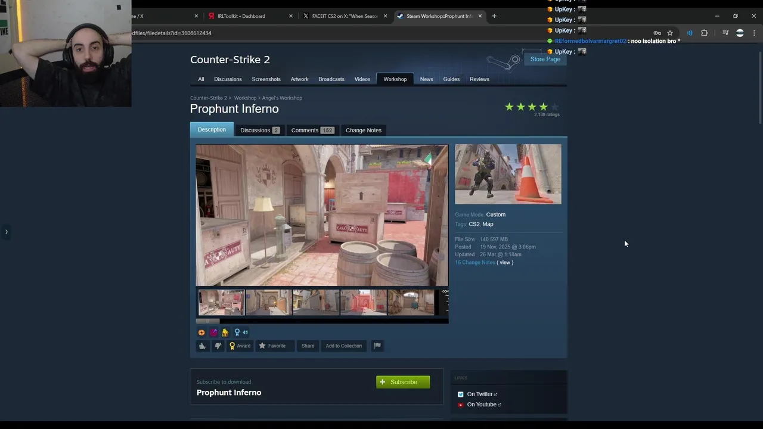Select the first screenshot thumbnail
Screen dimensions: 763x429
[x=221, y=303]
